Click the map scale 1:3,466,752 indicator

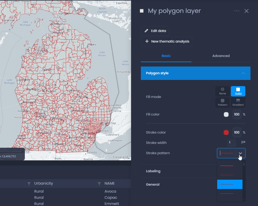[x=8, y=156]
